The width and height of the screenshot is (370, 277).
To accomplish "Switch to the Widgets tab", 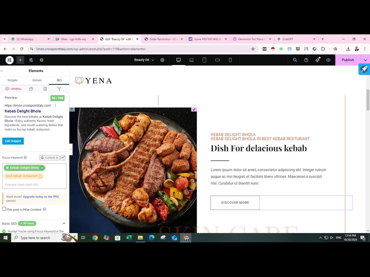I will 12,80.
